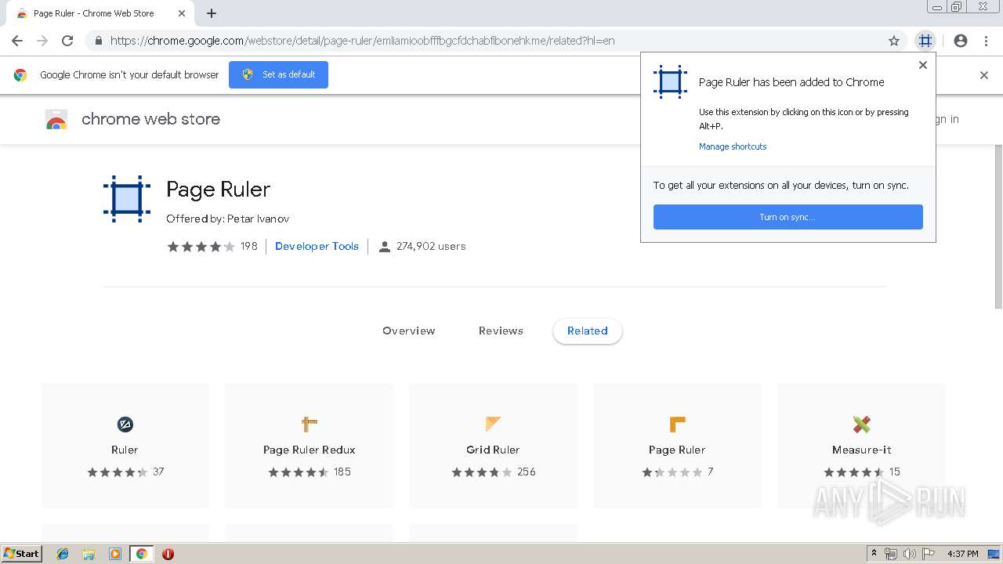Click the red Opera taskbar icon

168,554
